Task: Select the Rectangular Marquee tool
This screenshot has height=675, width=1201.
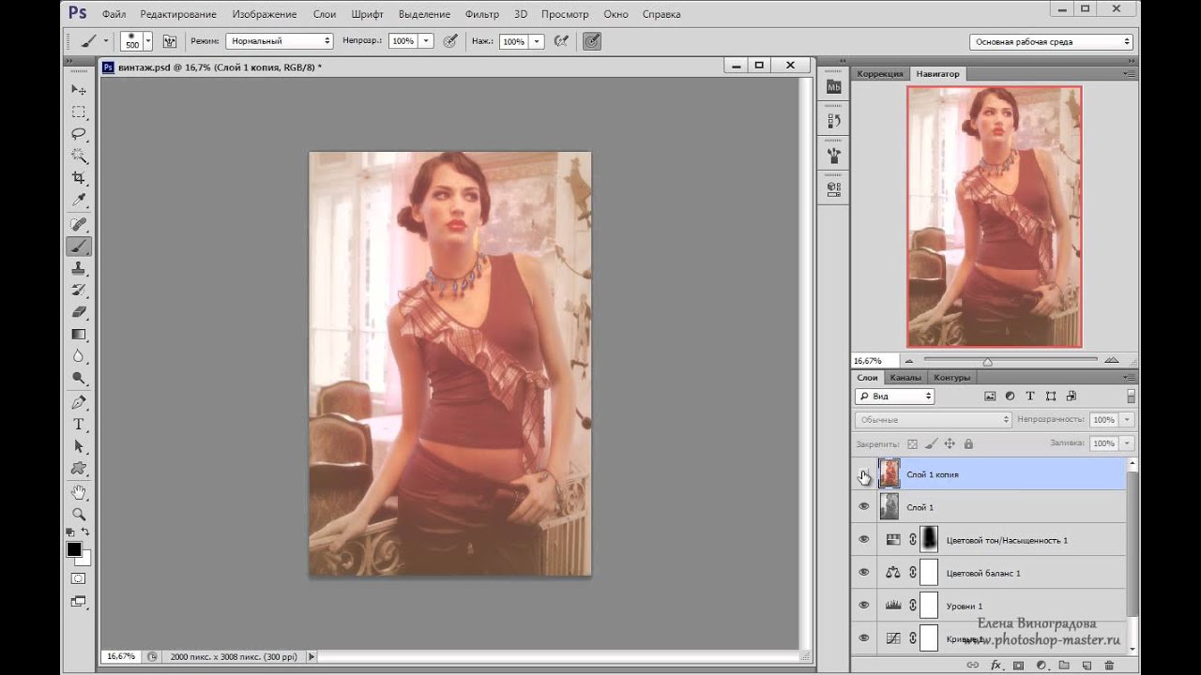Action: 79,112
